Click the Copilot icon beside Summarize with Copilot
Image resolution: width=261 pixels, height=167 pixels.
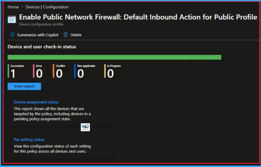[x=12, y=35]
